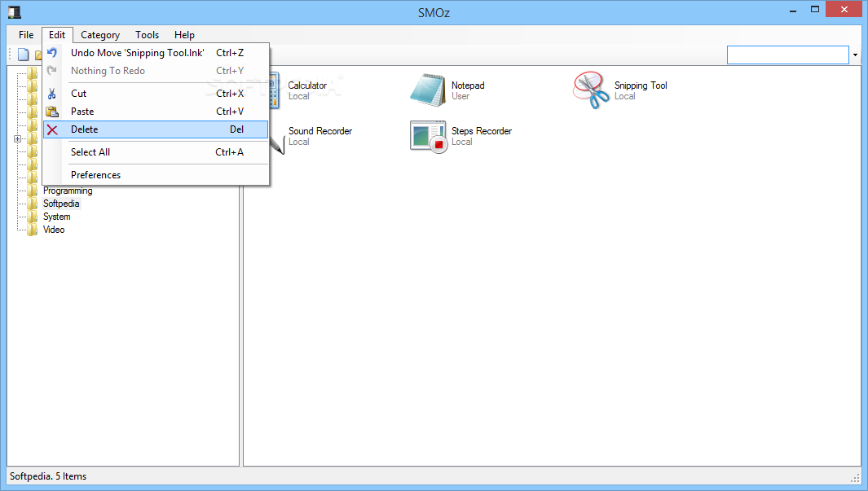Click the search input field
Screen dimensions: 868x491
(787, 55)
